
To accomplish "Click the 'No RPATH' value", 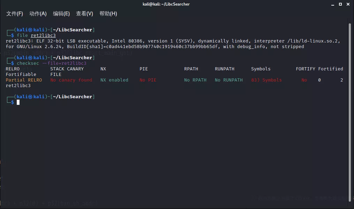I will pos(195,80).
